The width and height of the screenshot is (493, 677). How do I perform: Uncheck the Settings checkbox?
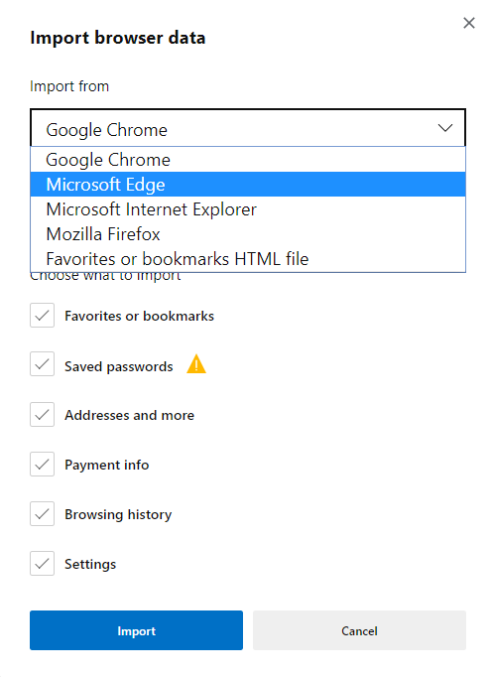[43, 564]
